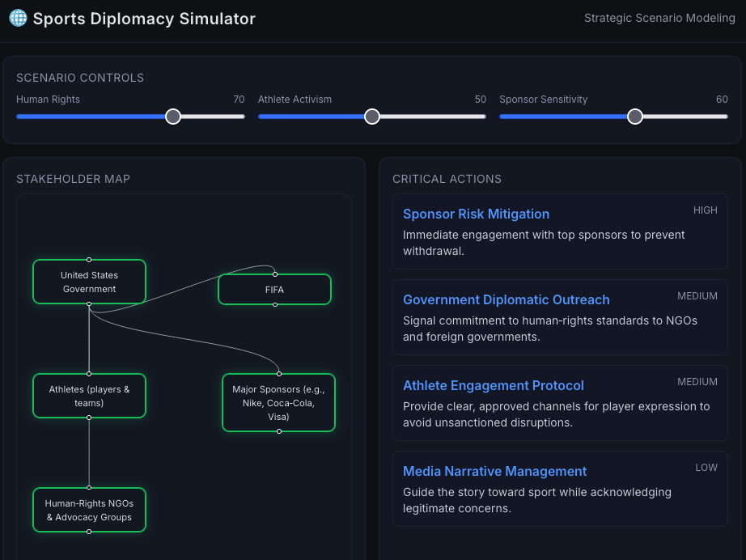
Task: Click the top connector handle of Athletes node
Action: click(x=89, y=374)
